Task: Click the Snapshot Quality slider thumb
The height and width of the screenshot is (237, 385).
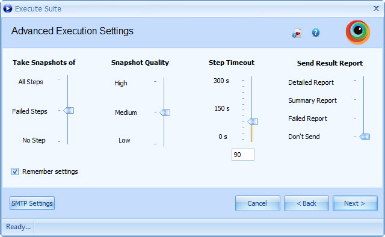Action: pos(165,112)
